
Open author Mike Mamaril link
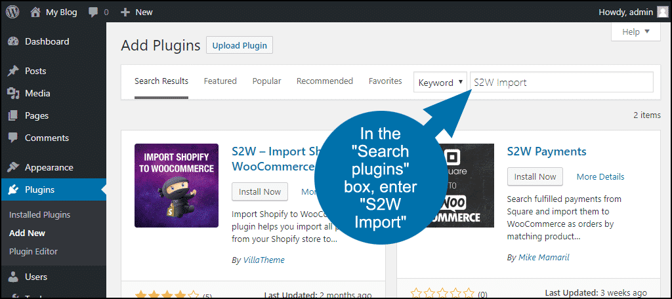coord(544,258)
